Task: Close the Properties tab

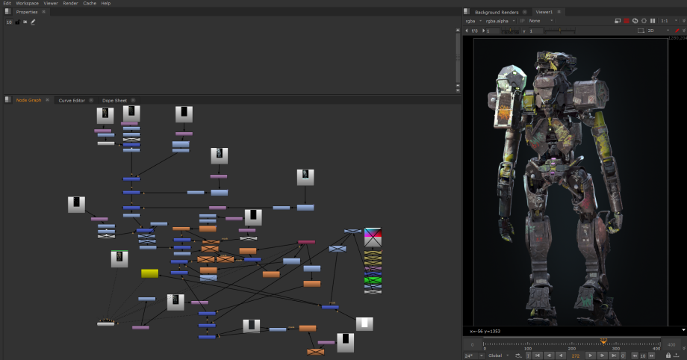Action: [44, 12]
